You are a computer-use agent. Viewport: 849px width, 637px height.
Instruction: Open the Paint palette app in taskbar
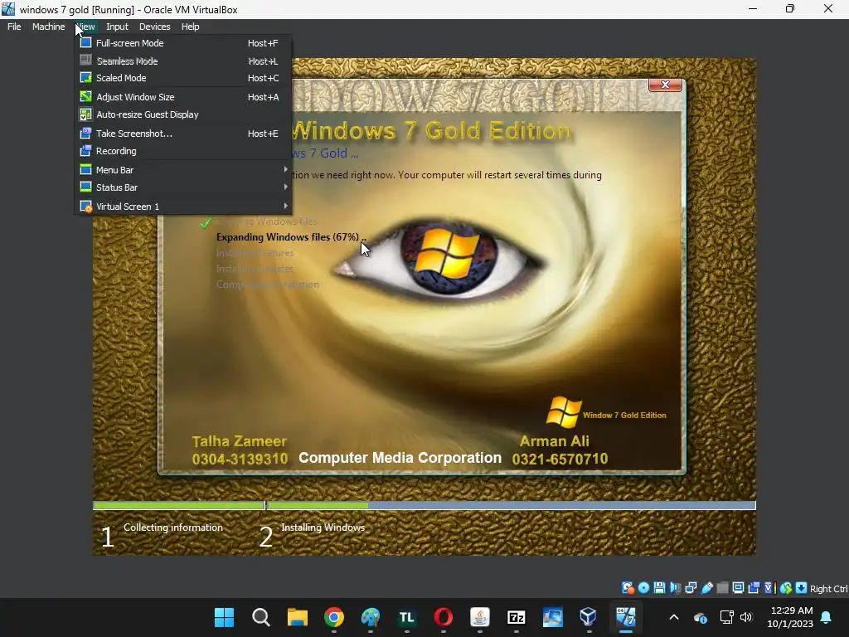(x=371, y=617)
